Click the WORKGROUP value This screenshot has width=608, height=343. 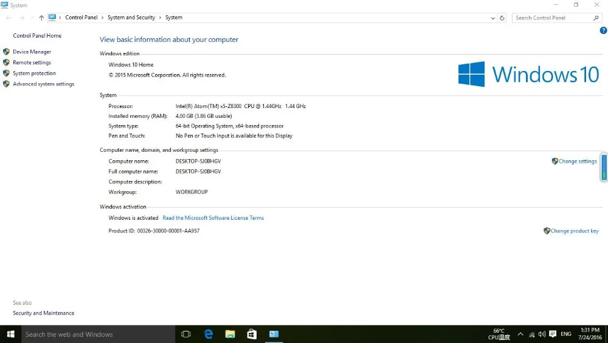coord(192,192)
